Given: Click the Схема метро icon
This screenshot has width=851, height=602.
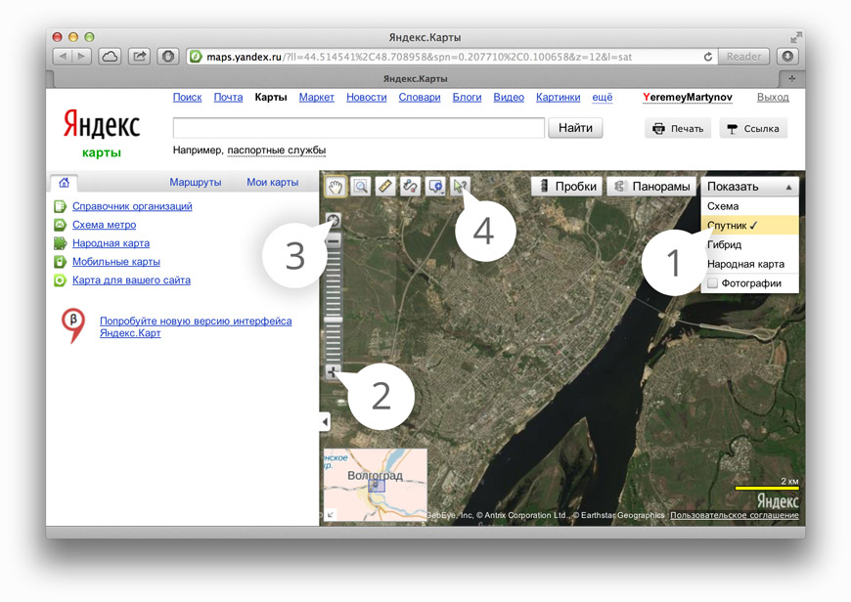Looking at the screenshot, I should (x=60, y=225).
